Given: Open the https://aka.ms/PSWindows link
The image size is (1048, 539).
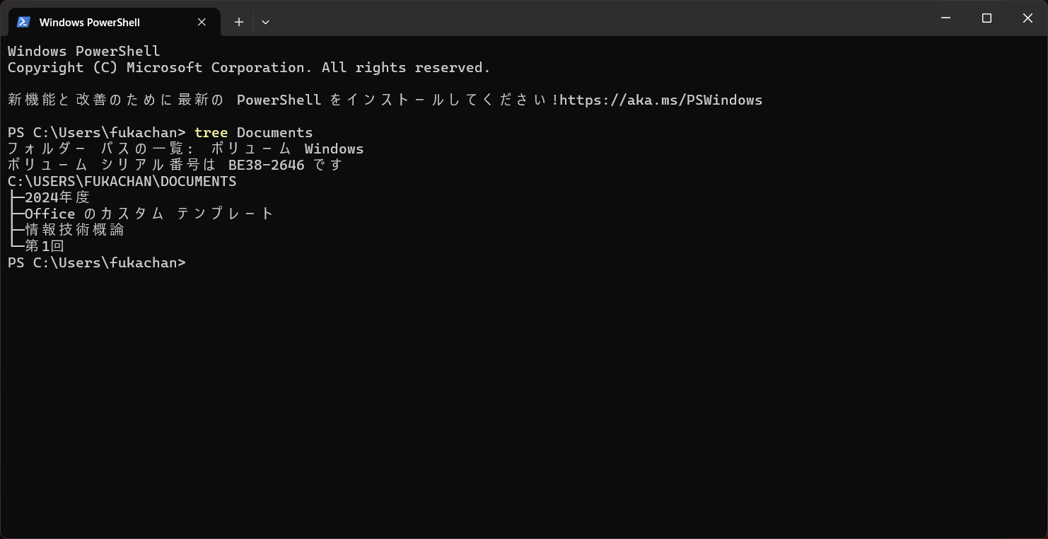Looking at the screenshot, I should click(660, 100).
